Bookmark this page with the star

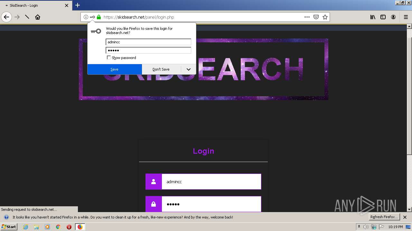pyautogui.click(x=325, y=17)
